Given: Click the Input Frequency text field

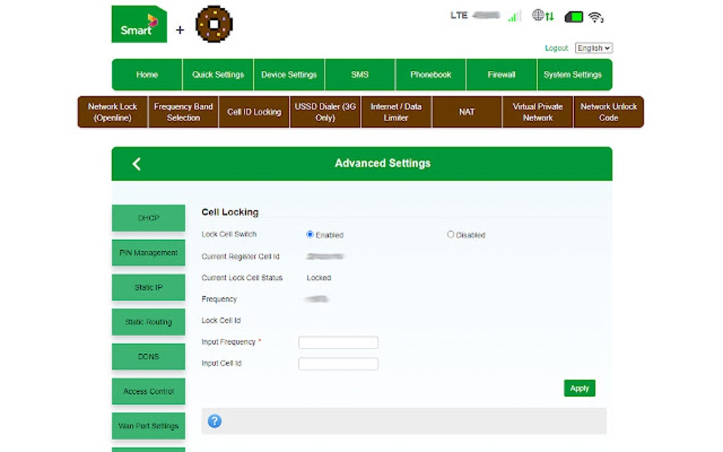Looking at the screenshot, I should pyautogui.click(x=339, y=342).
